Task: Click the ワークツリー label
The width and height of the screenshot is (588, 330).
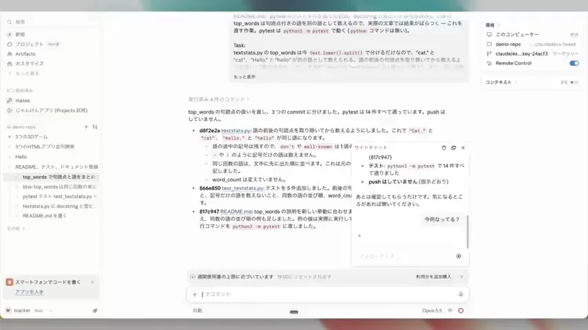Action: (x=565, y=54)
